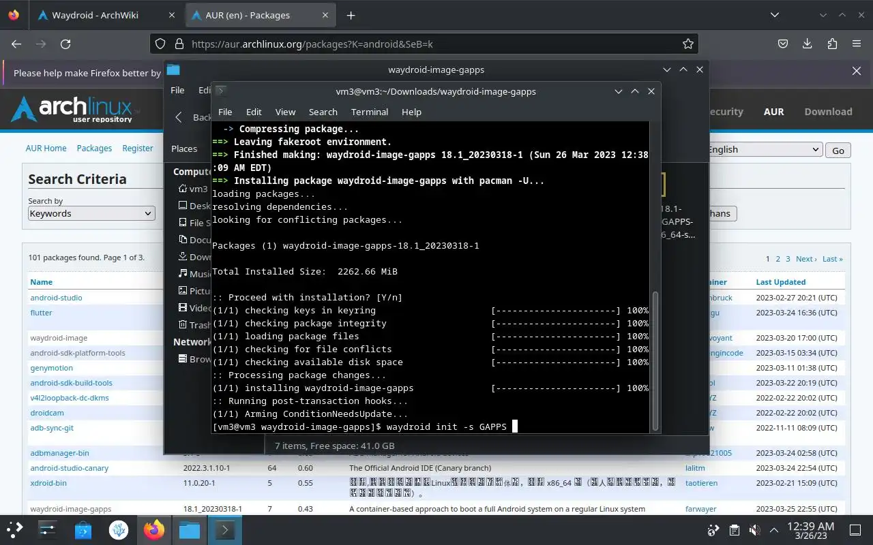Screen dimensions: 873x545
Task: Open terminal File menu
Action: (225, 112)
